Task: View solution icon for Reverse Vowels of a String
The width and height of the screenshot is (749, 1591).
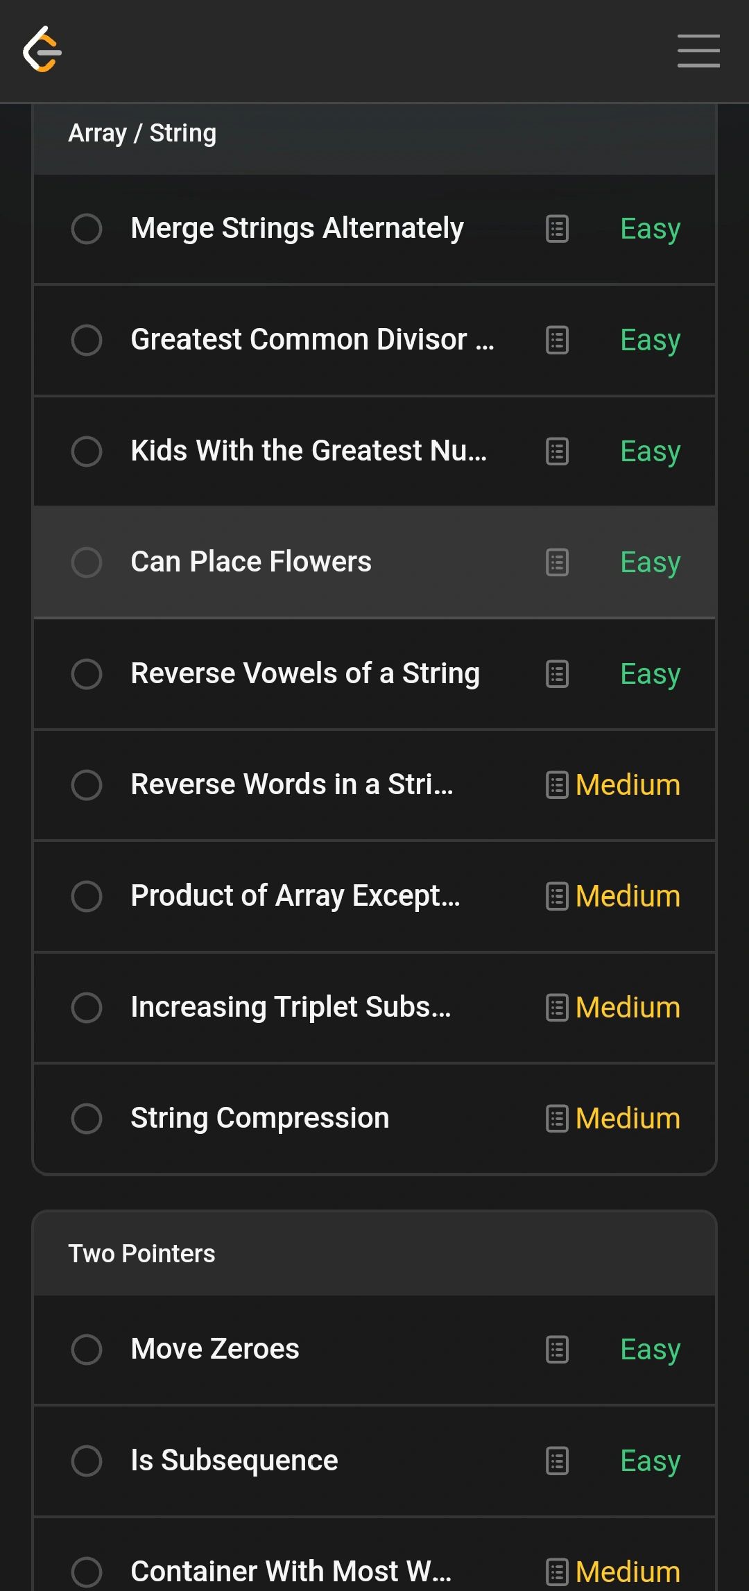Action: coord(557,673)
